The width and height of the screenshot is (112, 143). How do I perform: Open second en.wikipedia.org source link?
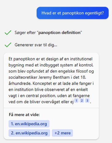(x=29, y=133)
